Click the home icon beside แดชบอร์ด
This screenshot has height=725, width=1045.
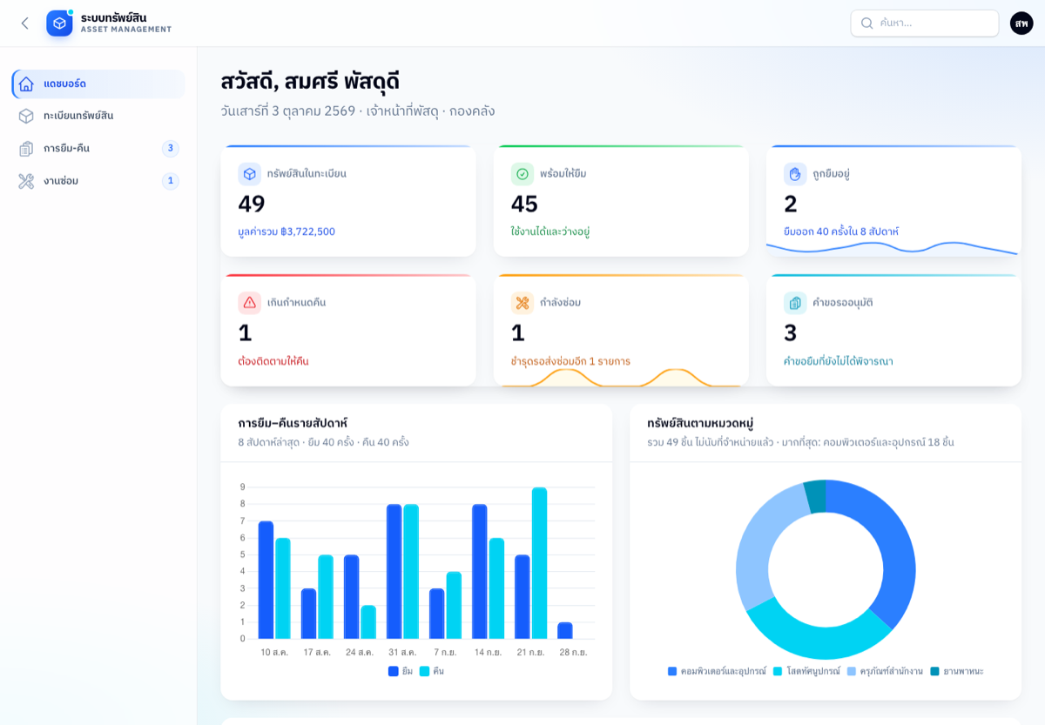[x=26, y=84]
